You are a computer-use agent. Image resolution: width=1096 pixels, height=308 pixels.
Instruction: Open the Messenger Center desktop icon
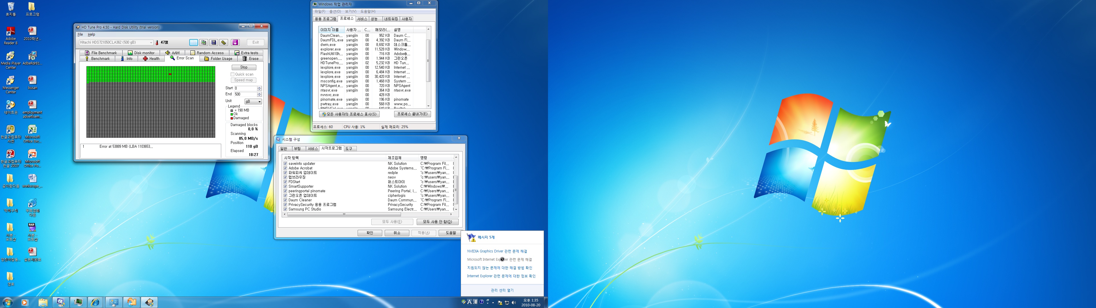11,85
